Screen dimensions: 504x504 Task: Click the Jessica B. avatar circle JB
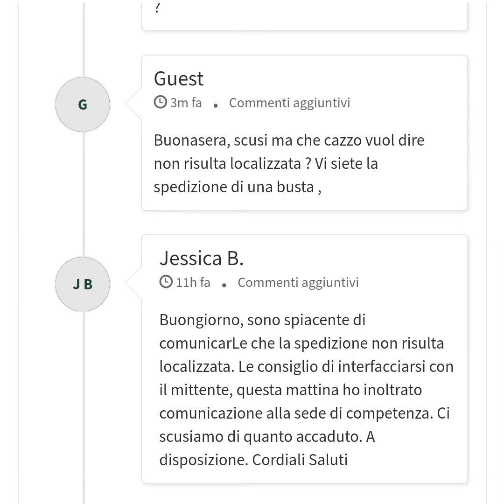pos(83,284)
